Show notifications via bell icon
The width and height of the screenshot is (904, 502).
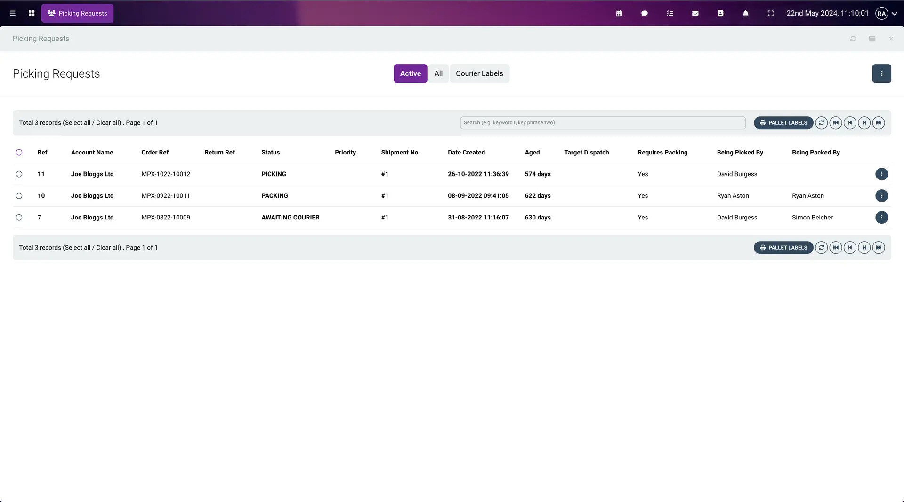click(745, 14)
